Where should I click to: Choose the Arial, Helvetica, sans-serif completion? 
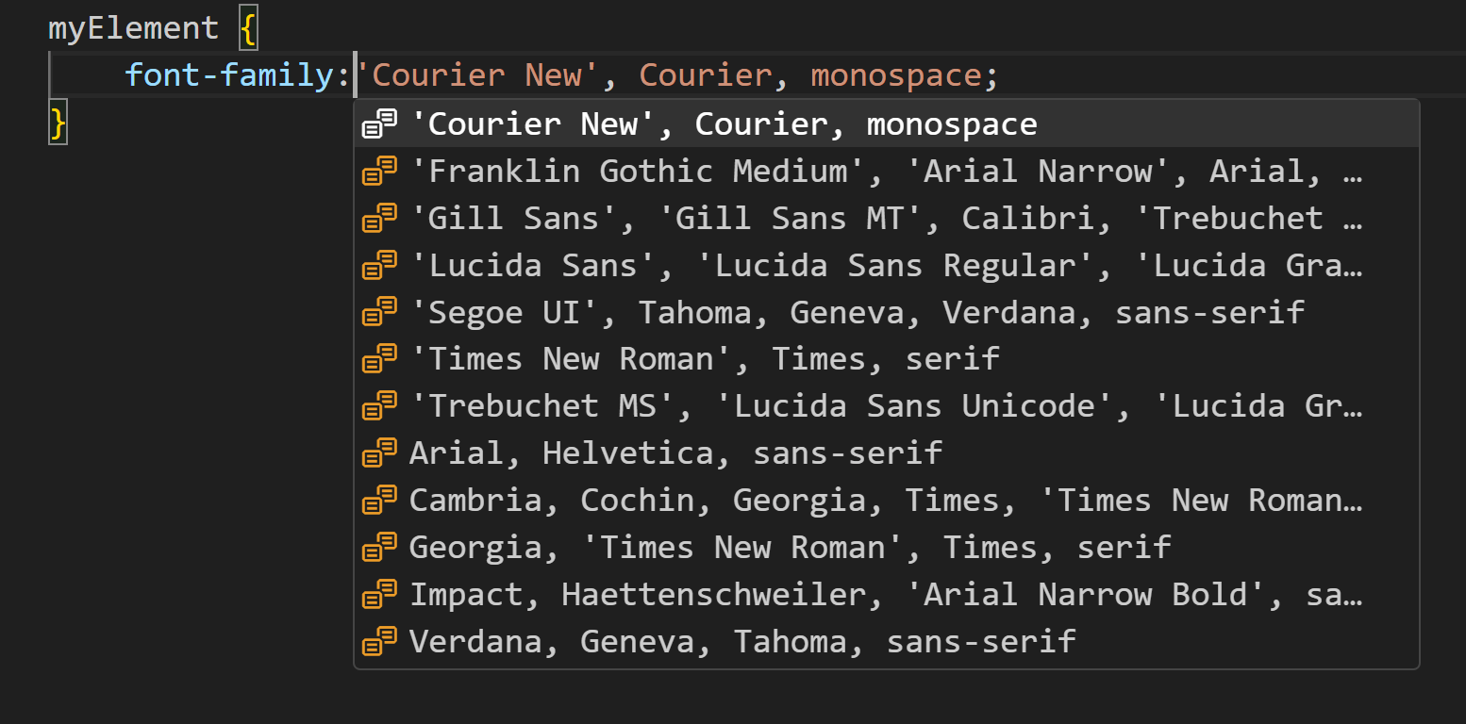(x=886, y=453)
